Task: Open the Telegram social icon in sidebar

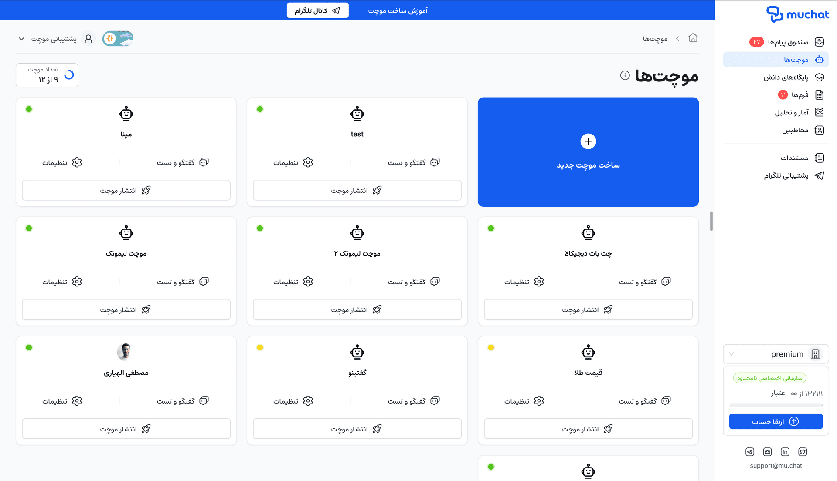Action: 749,452
